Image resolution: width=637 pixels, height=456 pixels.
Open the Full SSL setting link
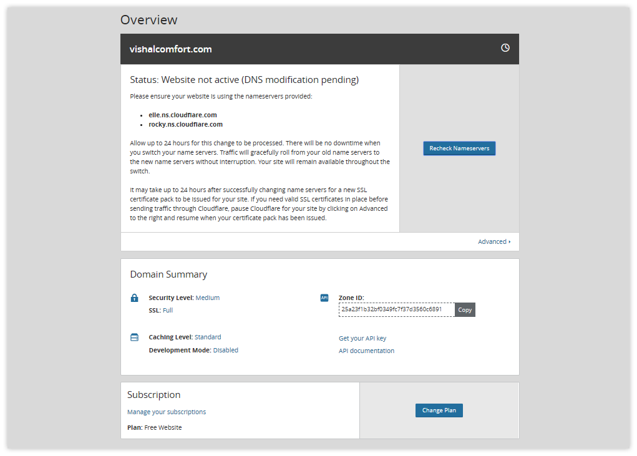pyautogui.click(x=168, y=310)
